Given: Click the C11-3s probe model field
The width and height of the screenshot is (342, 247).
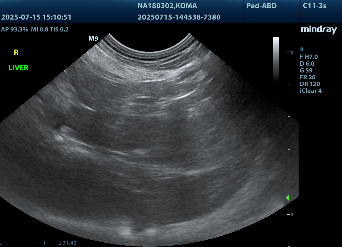Looking at the screenshot, I should [x=314, y=6].
